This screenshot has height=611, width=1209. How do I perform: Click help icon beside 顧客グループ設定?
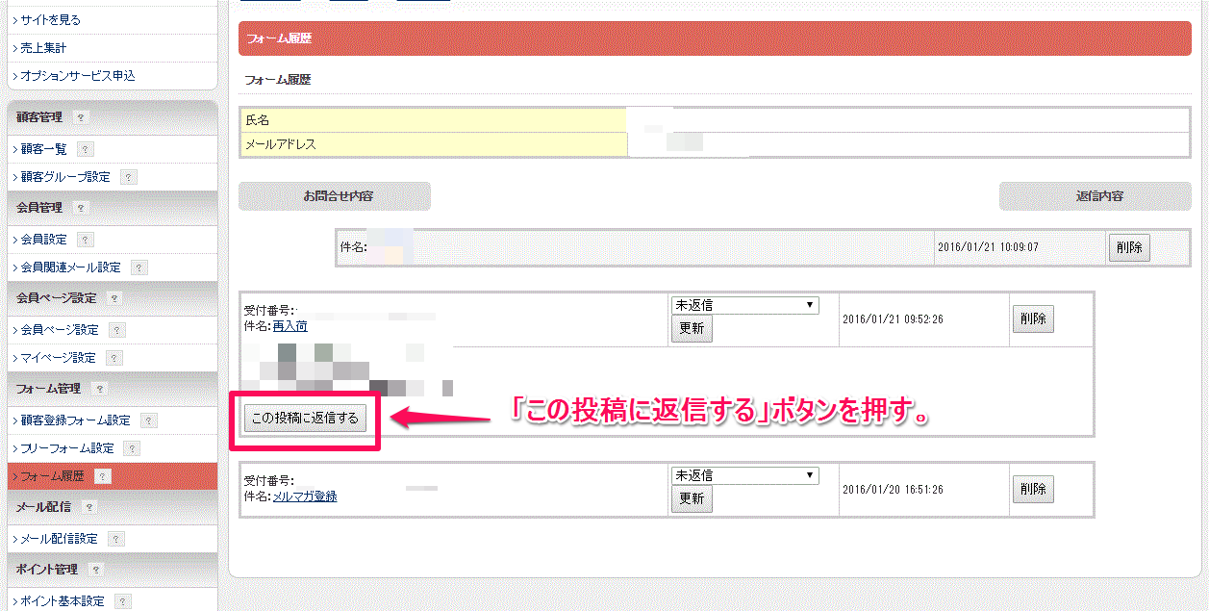[x=129, y=177]
